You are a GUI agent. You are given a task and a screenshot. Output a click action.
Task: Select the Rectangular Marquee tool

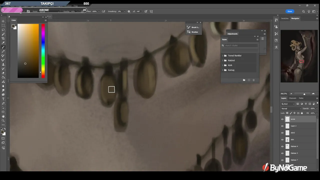3,25
